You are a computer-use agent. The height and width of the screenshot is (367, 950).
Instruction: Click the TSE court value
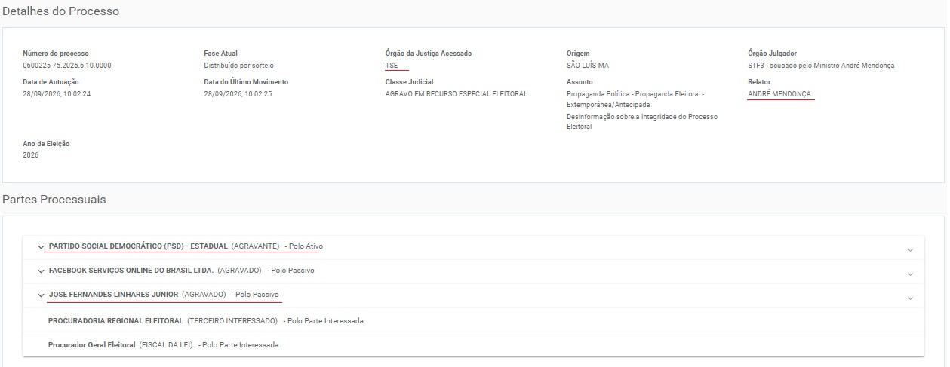[391, 66]
